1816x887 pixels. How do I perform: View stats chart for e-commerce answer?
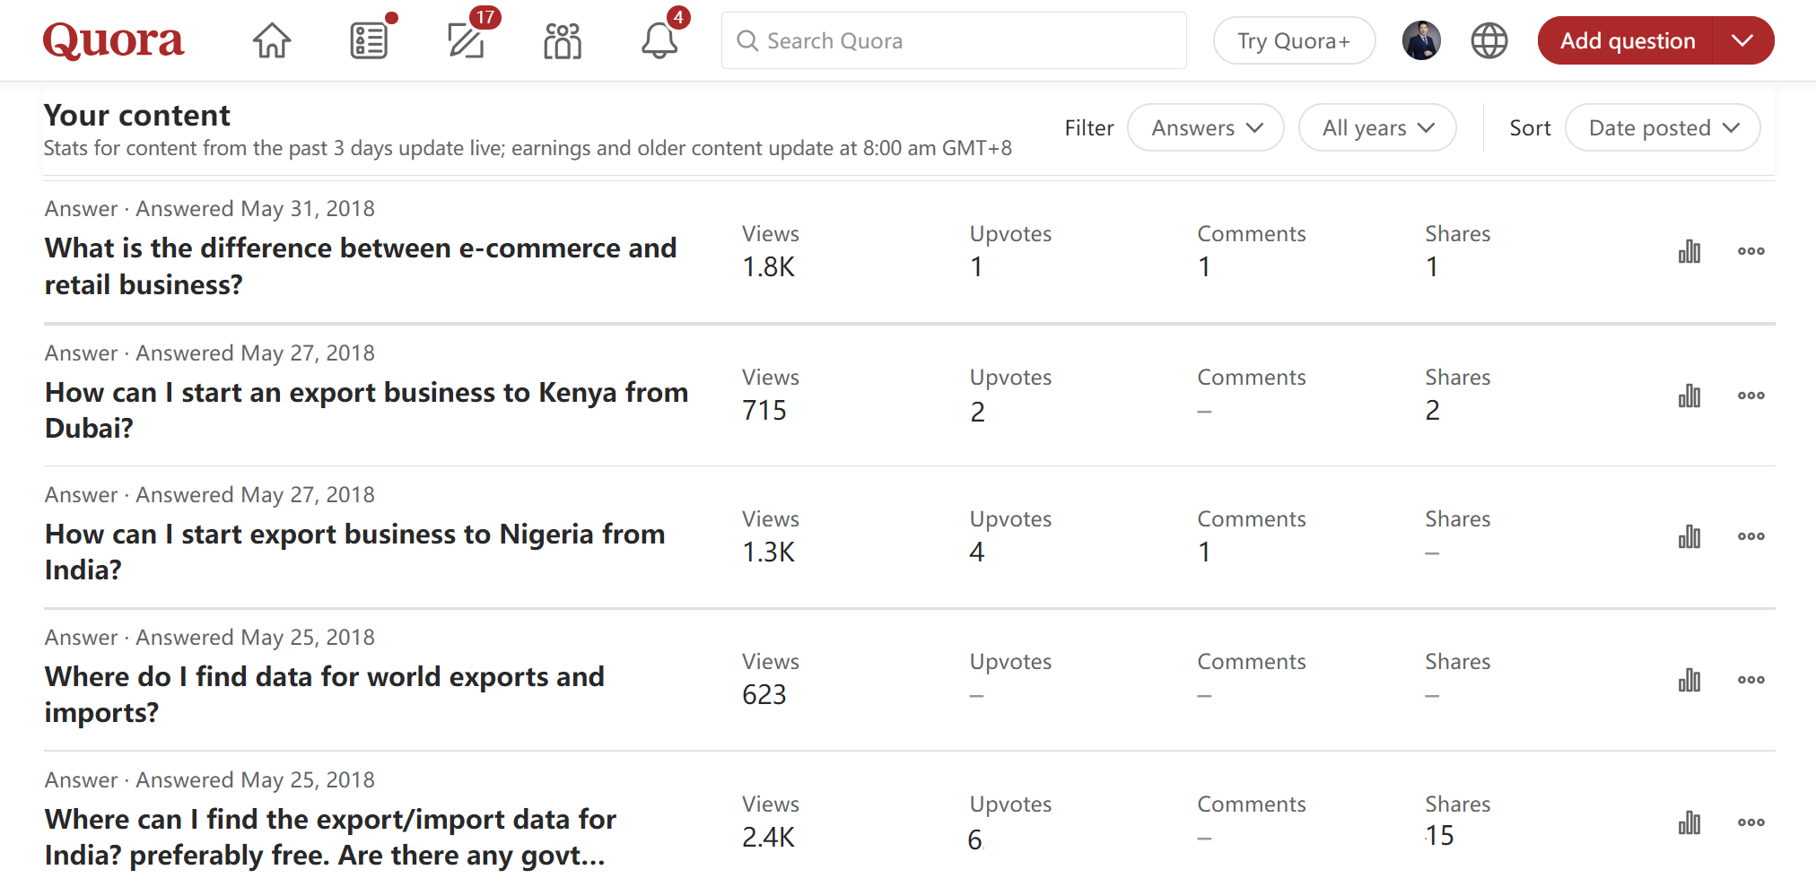coord(1689,251)
